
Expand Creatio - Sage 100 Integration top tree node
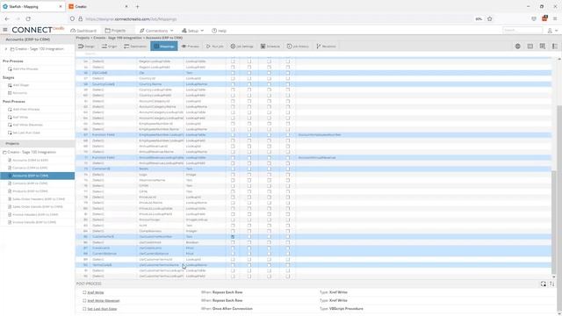6,49
